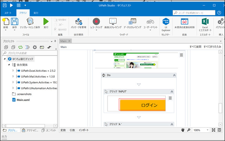Select Main.xaml in project tree
The height and width of the screenshot is (141, 225).
coord(21,100)
